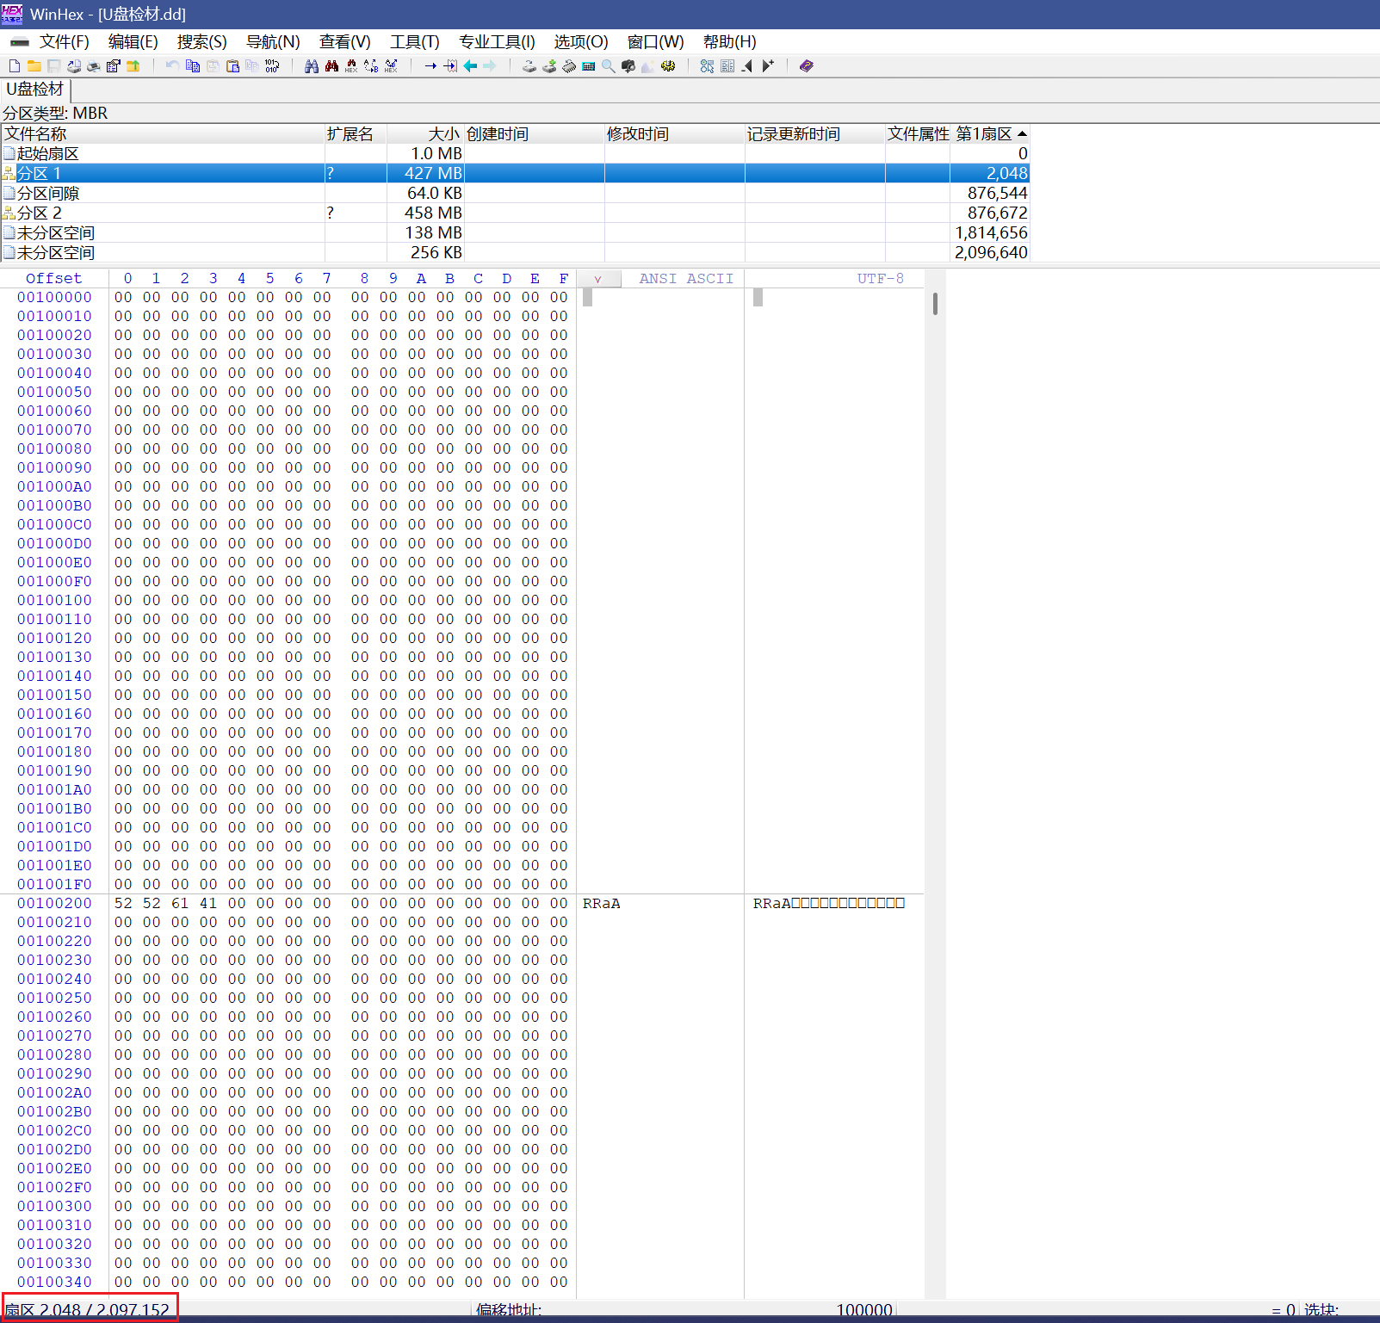The width and height of the screenshot is (1380, 1323).
Task: Click the Open file folder icon
Action: point(34,66)
